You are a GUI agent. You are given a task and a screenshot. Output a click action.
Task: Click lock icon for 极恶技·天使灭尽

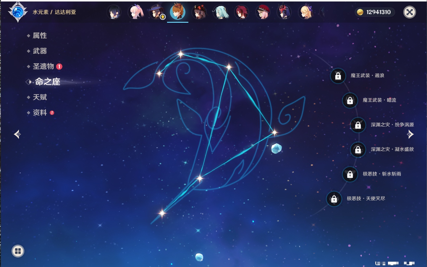[334, 199]
